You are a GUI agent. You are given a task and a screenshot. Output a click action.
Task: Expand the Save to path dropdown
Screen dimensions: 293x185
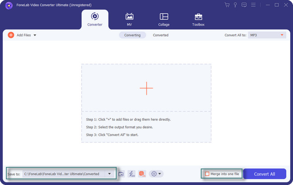click(110, 174)
